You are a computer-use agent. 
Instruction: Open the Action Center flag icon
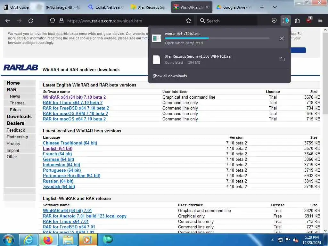(288, 240)
